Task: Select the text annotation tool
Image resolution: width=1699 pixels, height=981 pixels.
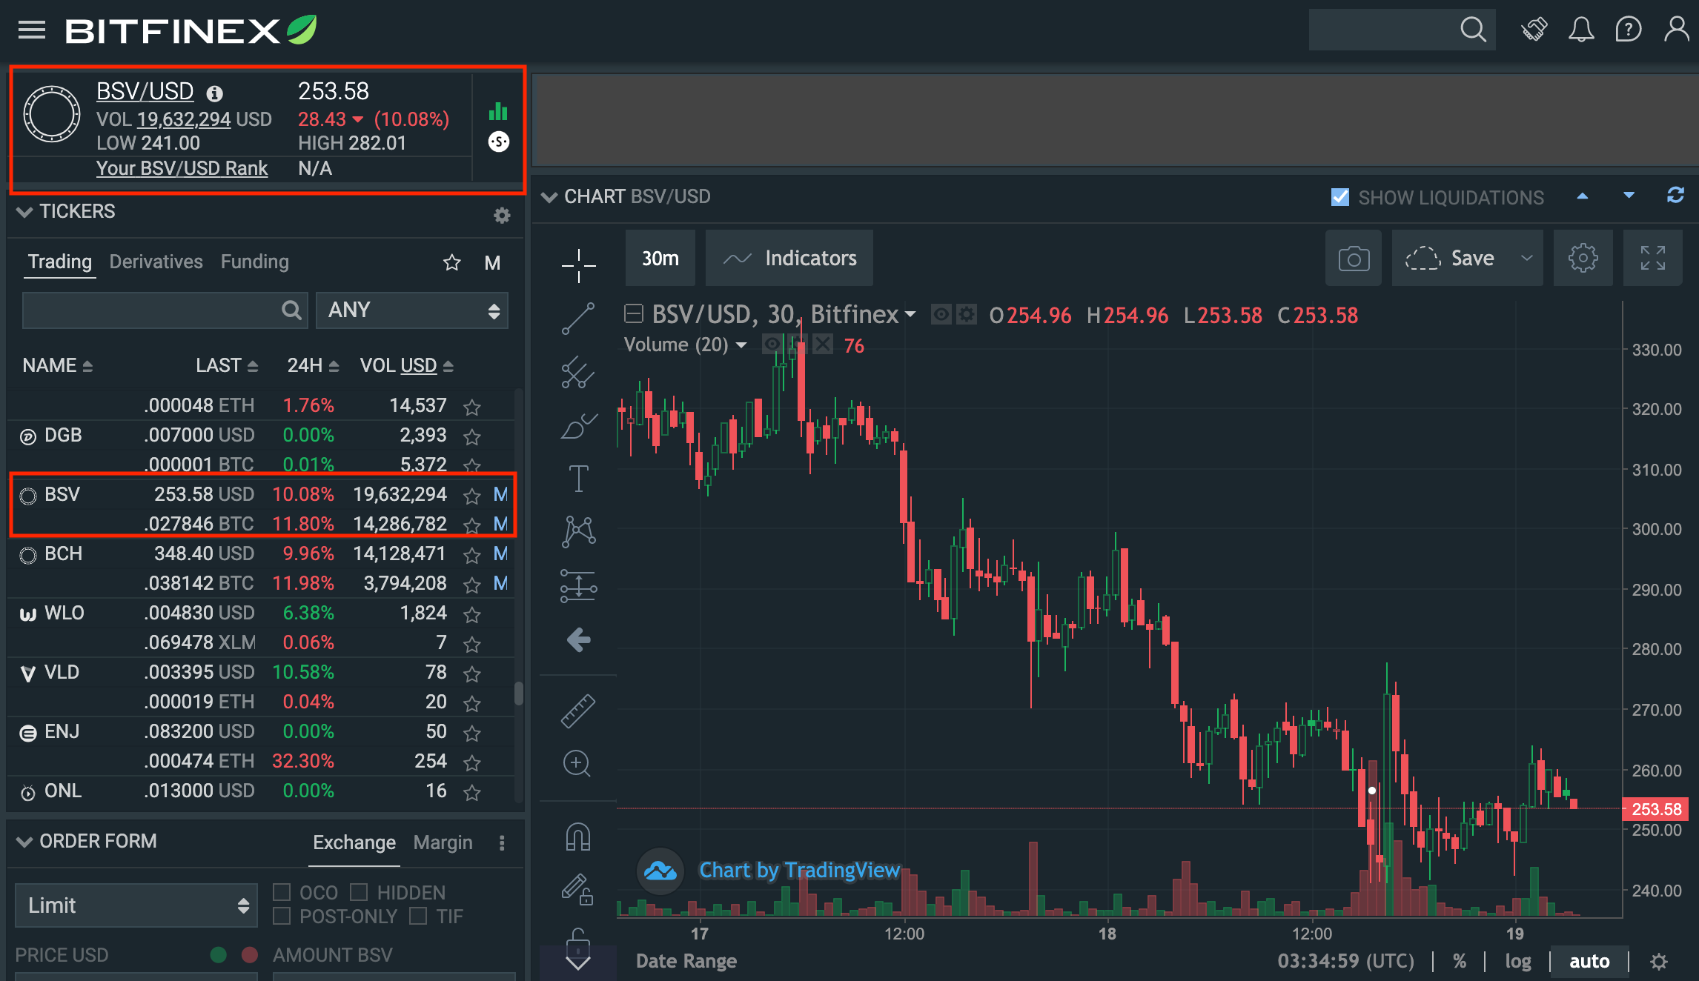Action: coord(578,478)
